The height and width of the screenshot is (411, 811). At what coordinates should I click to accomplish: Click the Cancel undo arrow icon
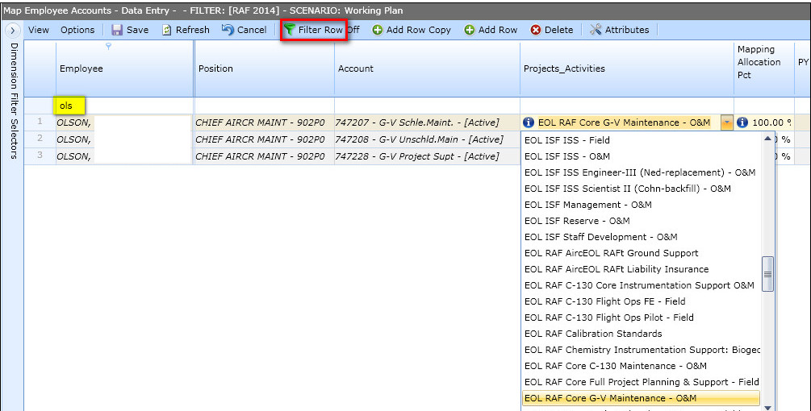[x=228, y=30]
